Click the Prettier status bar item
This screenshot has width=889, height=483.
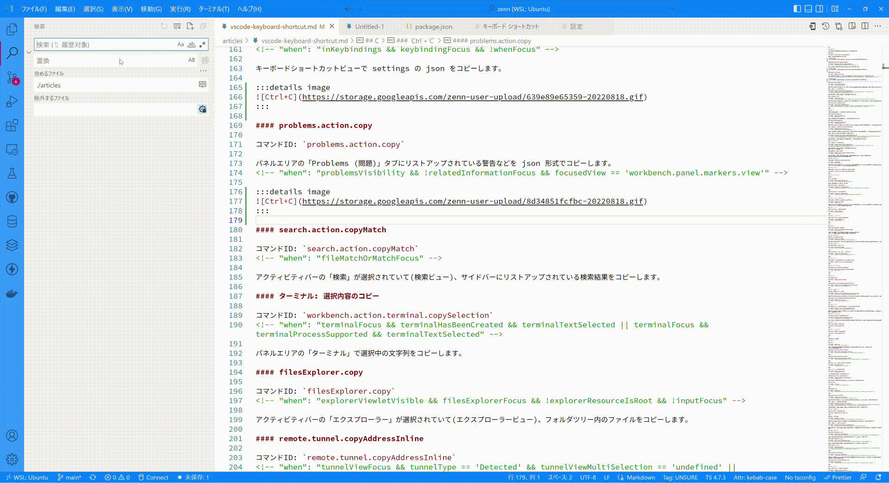838,477
